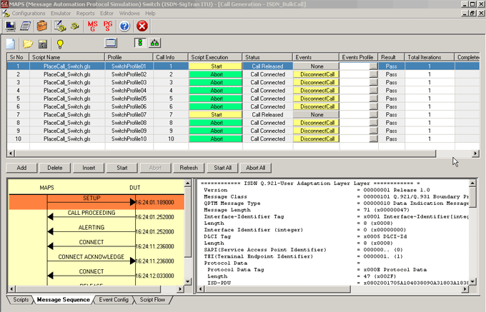Viewport: 486px width, 312px height.
Task: Click the blue list window icon
Action: click(111, 43)
